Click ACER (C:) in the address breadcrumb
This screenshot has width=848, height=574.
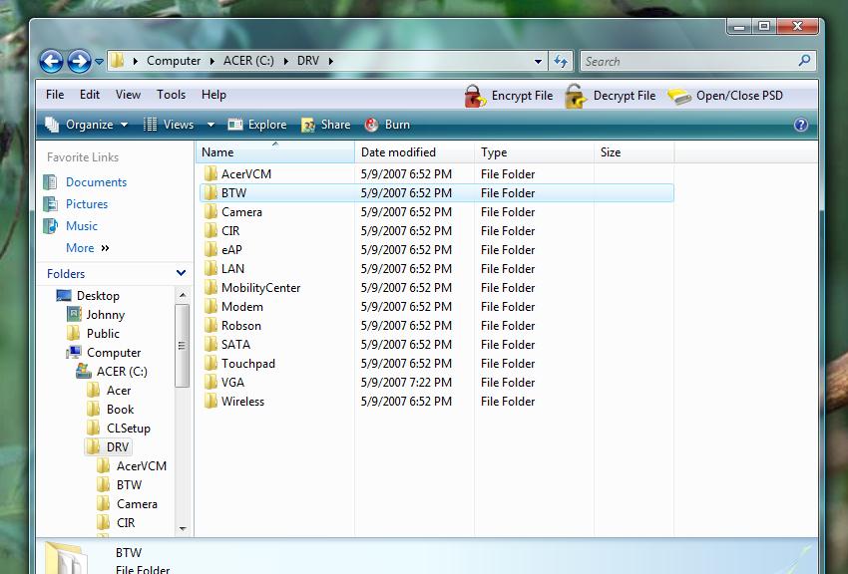(248, 61)
